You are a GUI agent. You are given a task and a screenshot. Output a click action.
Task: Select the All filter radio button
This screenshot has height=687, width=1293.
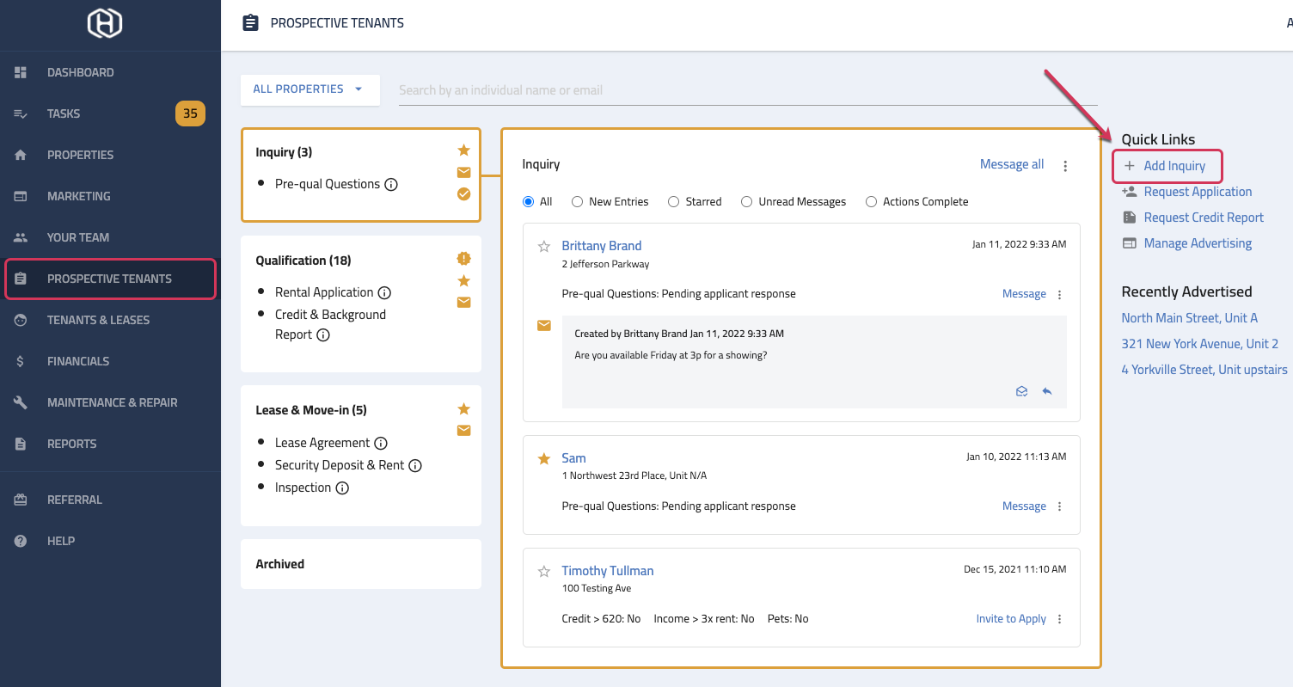(529, 202)
